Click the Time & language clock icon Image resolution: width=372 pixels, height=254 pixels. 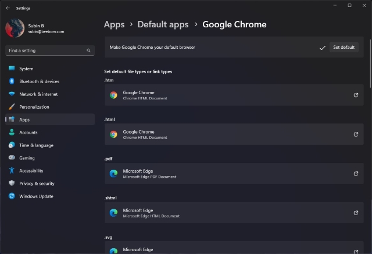click(12, 145)
